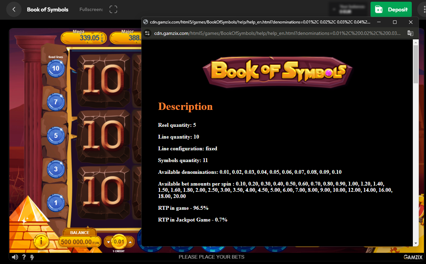Click the BALANCE label tab
The width and height of the screenshot is (426, 264).
click(x=80, y=233)
